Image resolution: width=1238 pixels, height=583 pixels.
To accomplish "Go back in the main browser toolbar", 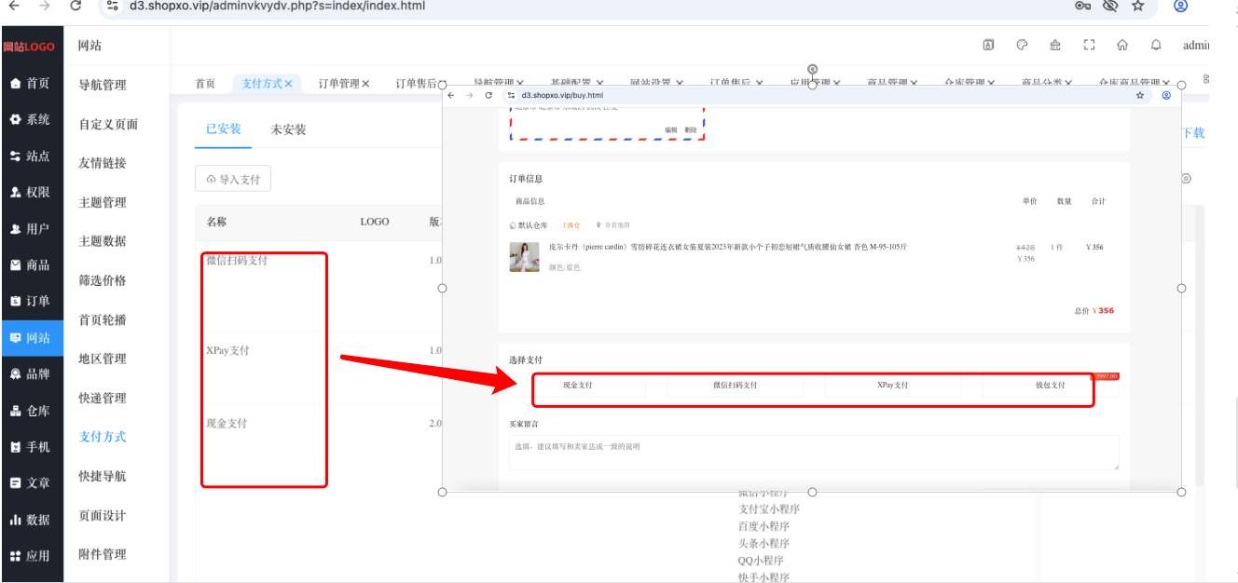I will [x=14, y=6].
